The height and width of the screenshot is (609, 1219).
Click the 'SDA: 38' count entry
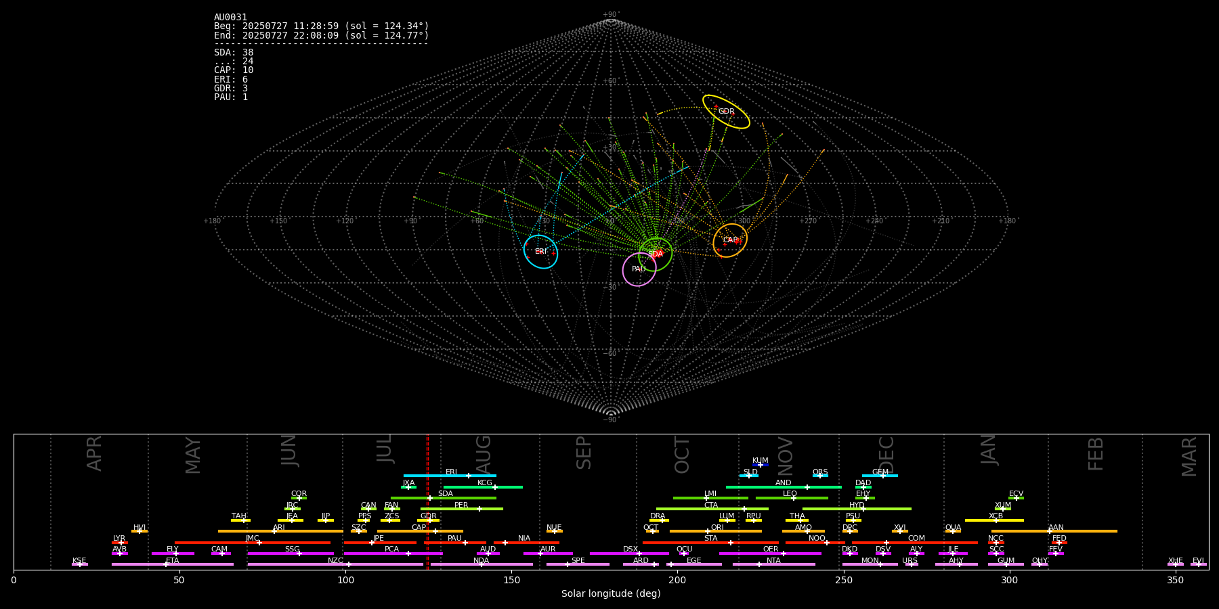click(x=234, y=53)
